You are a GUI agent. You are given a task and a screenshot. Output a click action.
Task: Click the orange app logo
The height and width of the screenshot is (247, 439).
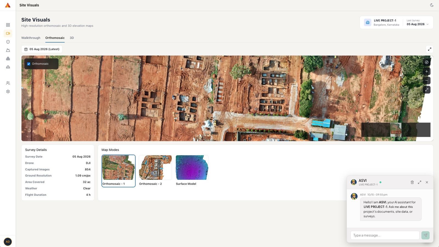click(8, 5)
